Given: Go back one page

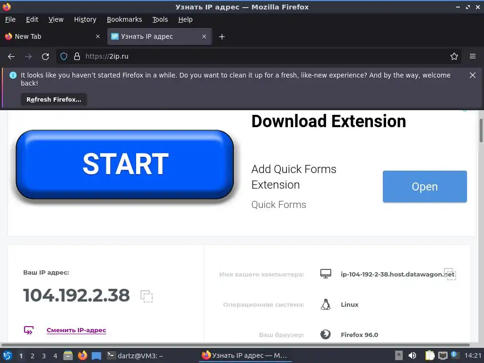Looking at the screenshot, I should pos(11,57).
